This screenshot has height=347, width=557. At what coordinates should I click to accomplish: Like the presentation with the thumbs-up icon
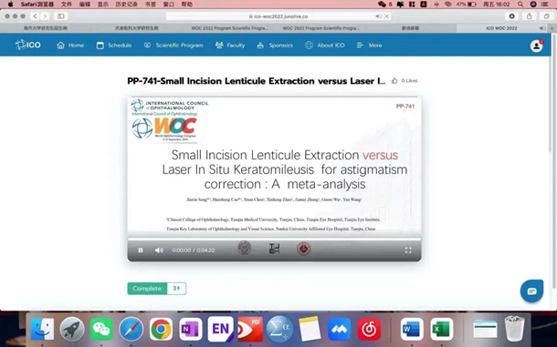pyautogui.click(x=394, y=81)
